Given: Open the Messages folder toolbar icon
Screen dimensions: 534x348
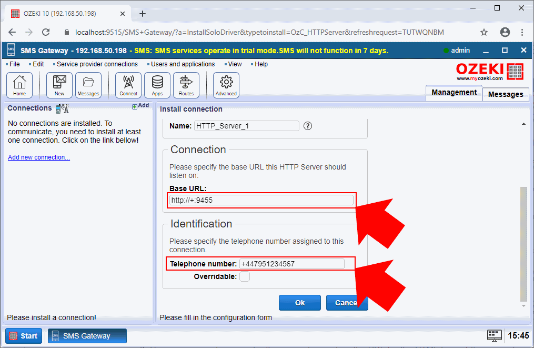Looking at the screenshot, I should 88,85.
